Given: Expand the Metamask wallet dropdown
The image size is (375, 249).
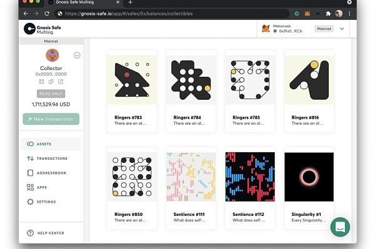Looking at the screenshot, I should tap(342, 29).
